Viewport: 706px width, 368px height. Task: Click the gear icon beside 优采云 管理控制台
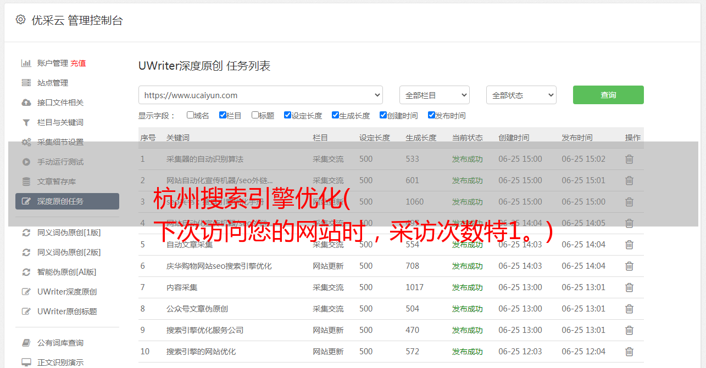click(20, 20)
